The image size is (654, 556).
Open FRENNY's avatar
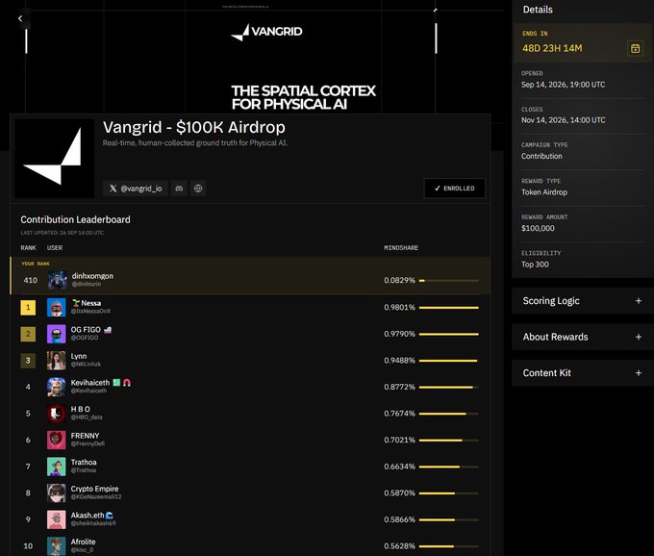pos(57,440)
